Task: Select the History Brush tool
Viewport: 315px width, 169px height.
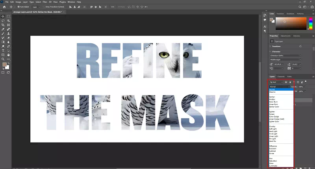Action: [x=3, y=38]
